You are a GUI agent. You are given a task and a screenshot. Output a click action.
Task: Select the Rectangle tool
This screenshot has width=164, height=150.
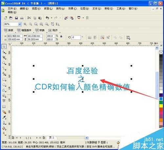[x=4, y=79]
